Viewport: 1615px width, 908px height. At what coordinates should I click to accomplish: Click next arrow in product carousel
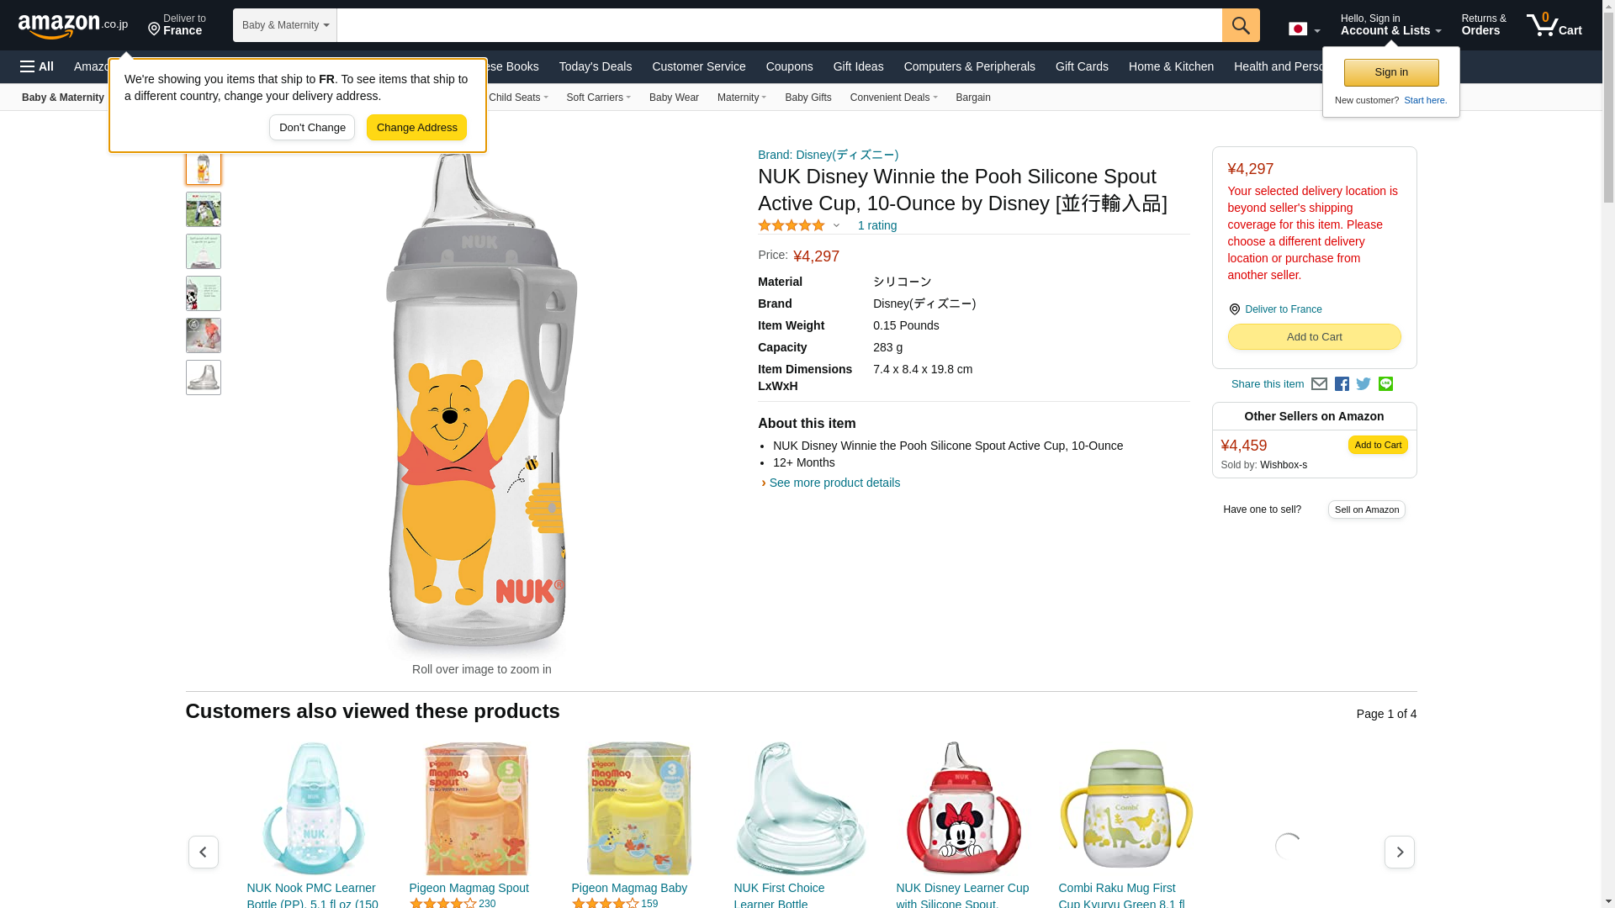point(1399,852)
